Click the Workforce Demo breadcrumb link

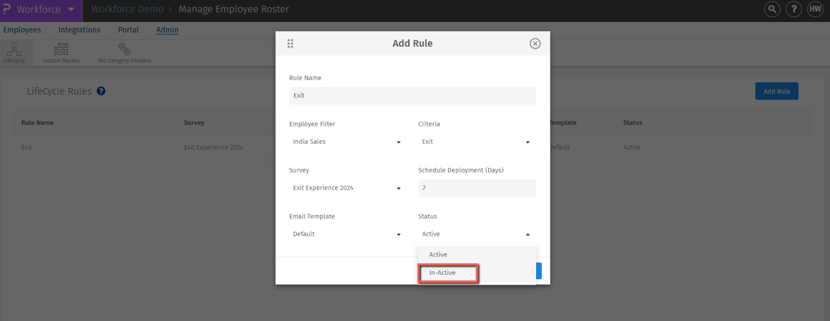127,9
